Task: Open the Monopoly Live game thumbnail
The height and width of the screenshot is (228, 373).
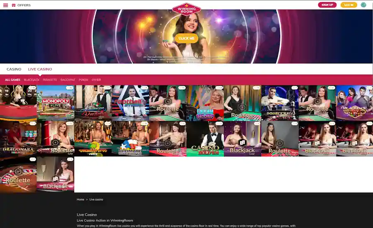Action: pyautogui.click(x=56, y=103)
